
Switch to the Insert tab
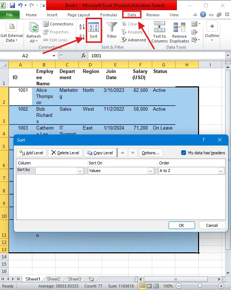click(x=52, y=15)
